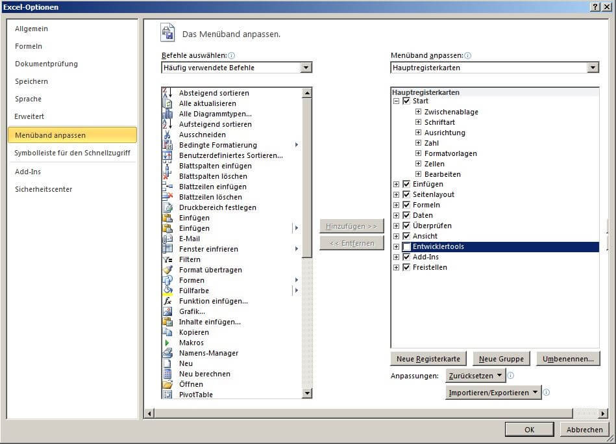Select the Namens-Manager icon
The image size is (616, 444).
coord(167,353)
